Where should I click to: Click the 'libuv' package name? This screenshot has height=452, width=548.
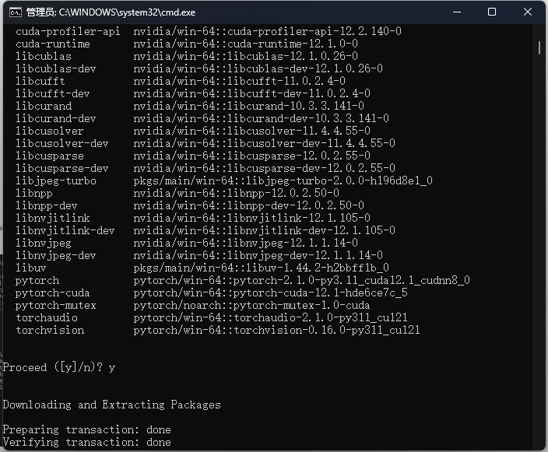coord(31,268)
